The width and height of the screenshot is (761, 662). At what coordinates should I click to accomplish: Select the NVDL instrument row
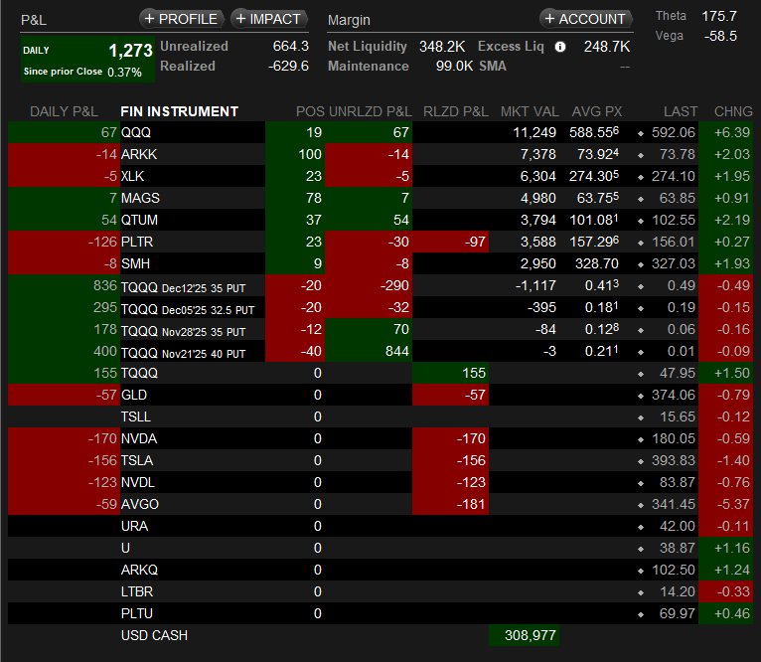(380, 482)
